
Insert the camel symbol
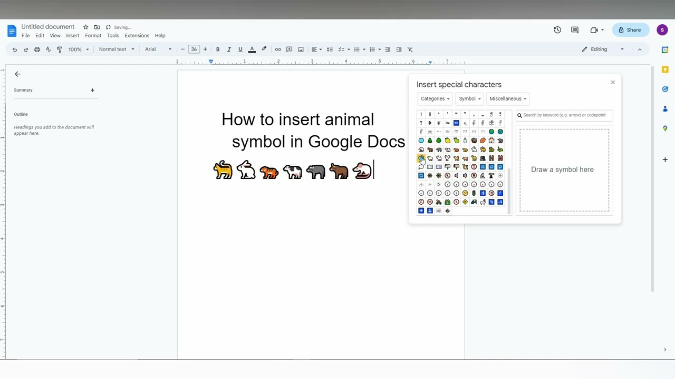474,158
